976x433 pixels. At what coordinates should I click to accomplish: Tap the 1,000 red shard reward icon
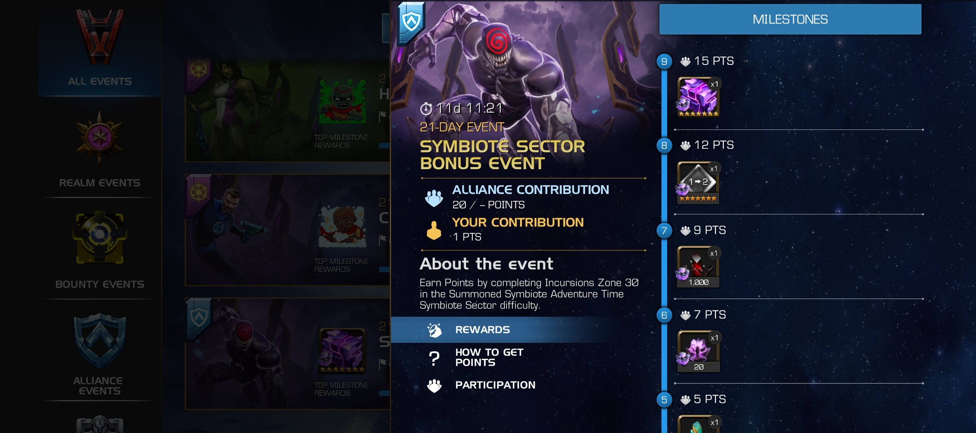click(x=698, y=267)
